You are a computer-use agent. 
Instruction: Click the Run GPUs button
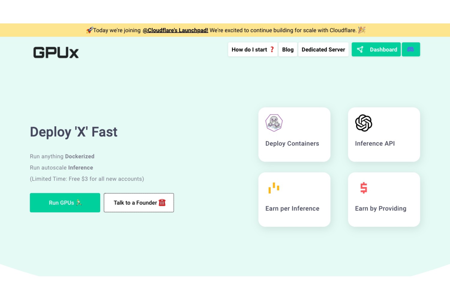(65, 203)
